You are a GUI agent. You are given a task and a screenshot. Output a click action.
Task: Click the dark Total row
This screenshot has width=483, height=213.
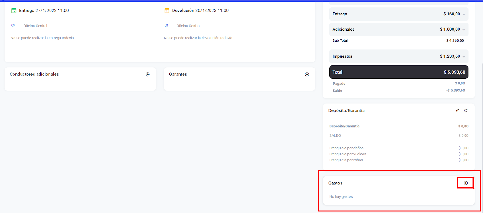coord(398,72)
